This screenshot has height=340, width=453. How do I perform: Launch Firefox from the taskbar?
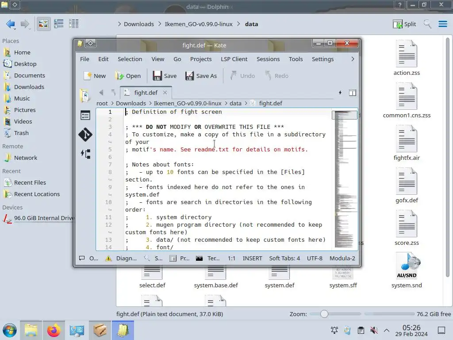(54, 330)
